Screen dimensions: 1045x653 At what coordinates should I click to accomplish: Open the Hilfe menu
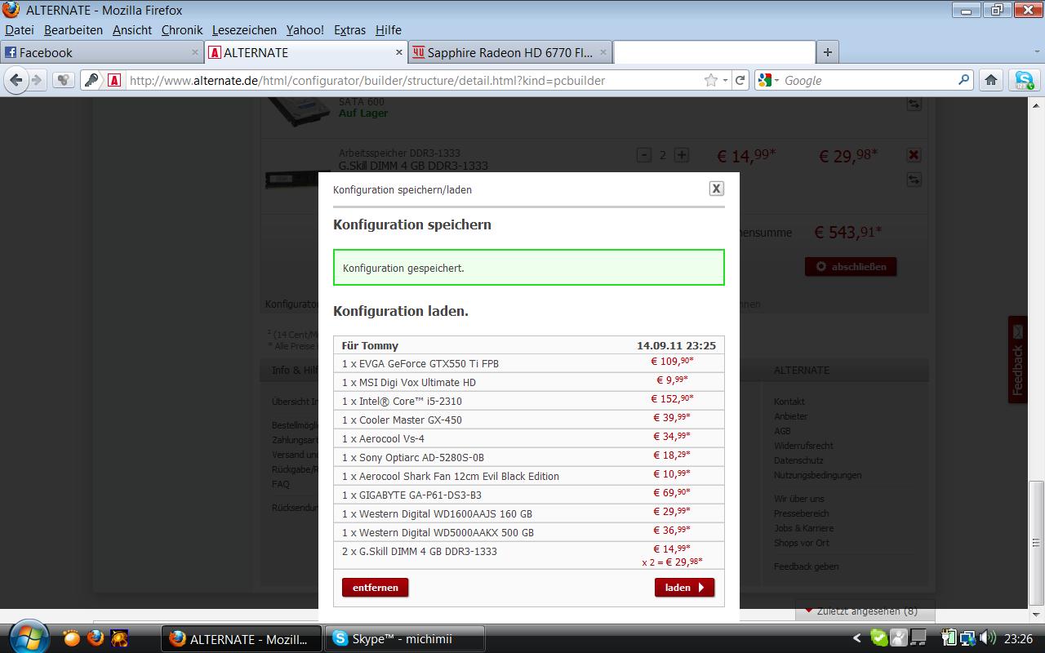[389, 30]
